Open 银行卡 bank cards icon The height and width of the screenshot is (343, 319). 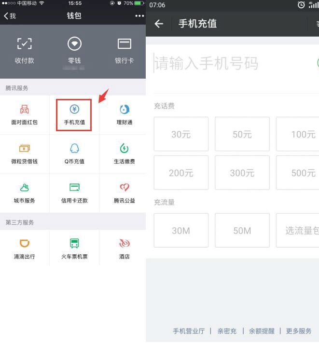tap(124, 44)
